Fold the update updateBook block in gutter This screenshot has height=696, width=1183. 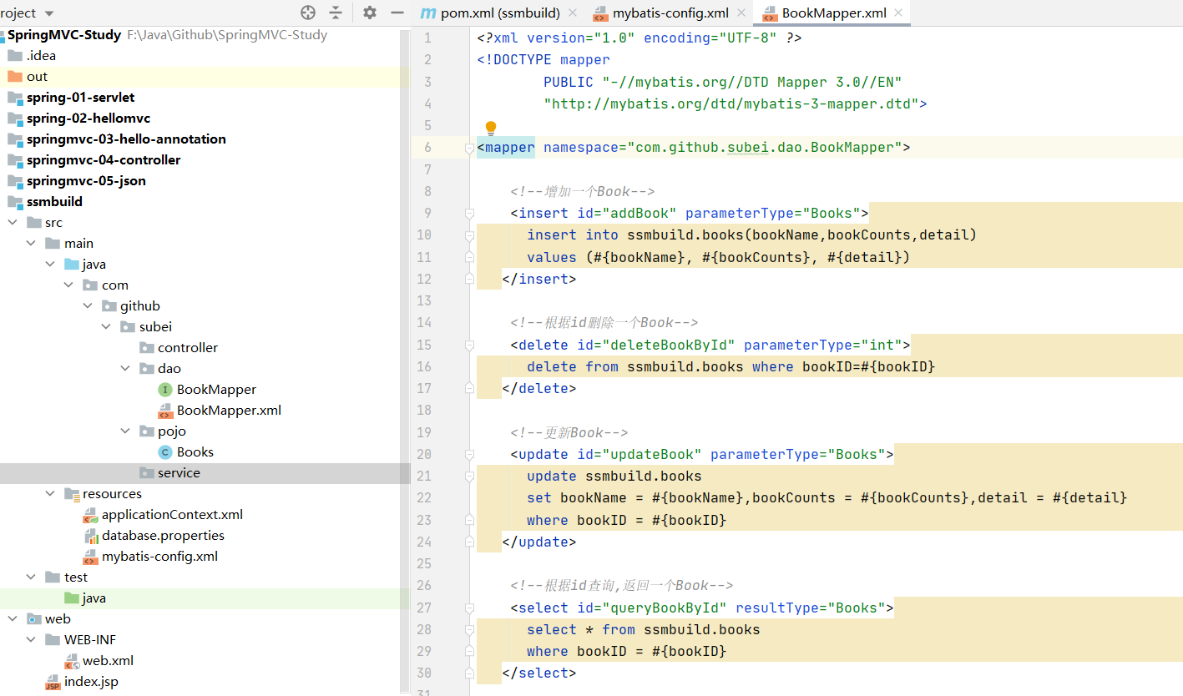469,455
